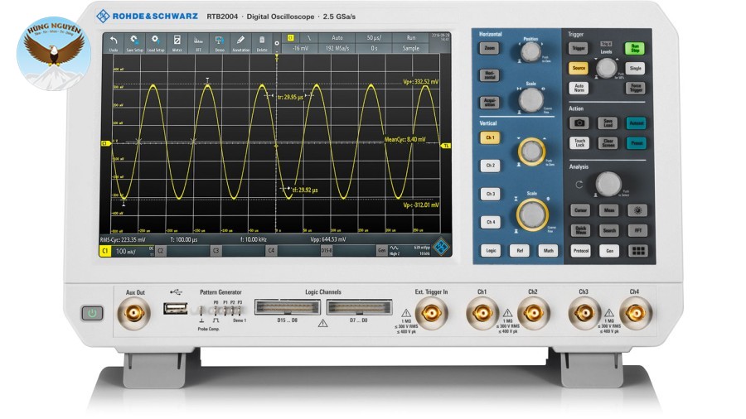Tap the Undo icon in the toolbar
Viewport: 746px width, 419px height.
click(114, 42)
